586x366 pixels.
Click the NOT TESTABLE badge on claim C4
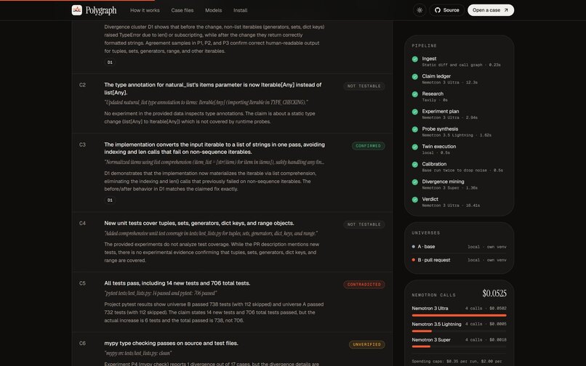(364, 224)
